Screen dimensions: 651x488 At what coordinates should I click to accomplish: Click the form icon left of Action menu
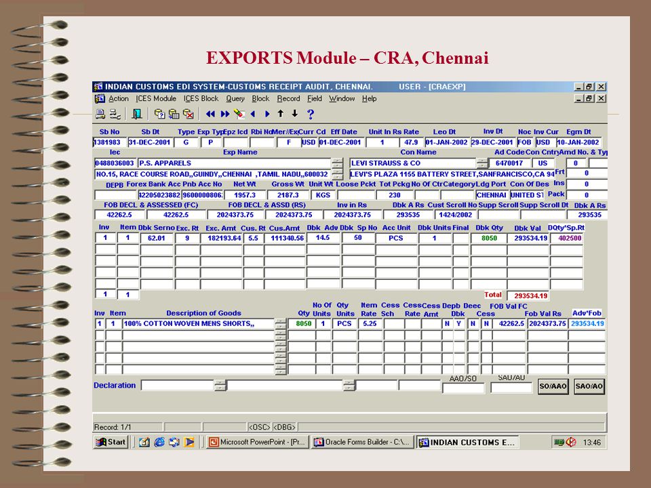pos(100,99)
